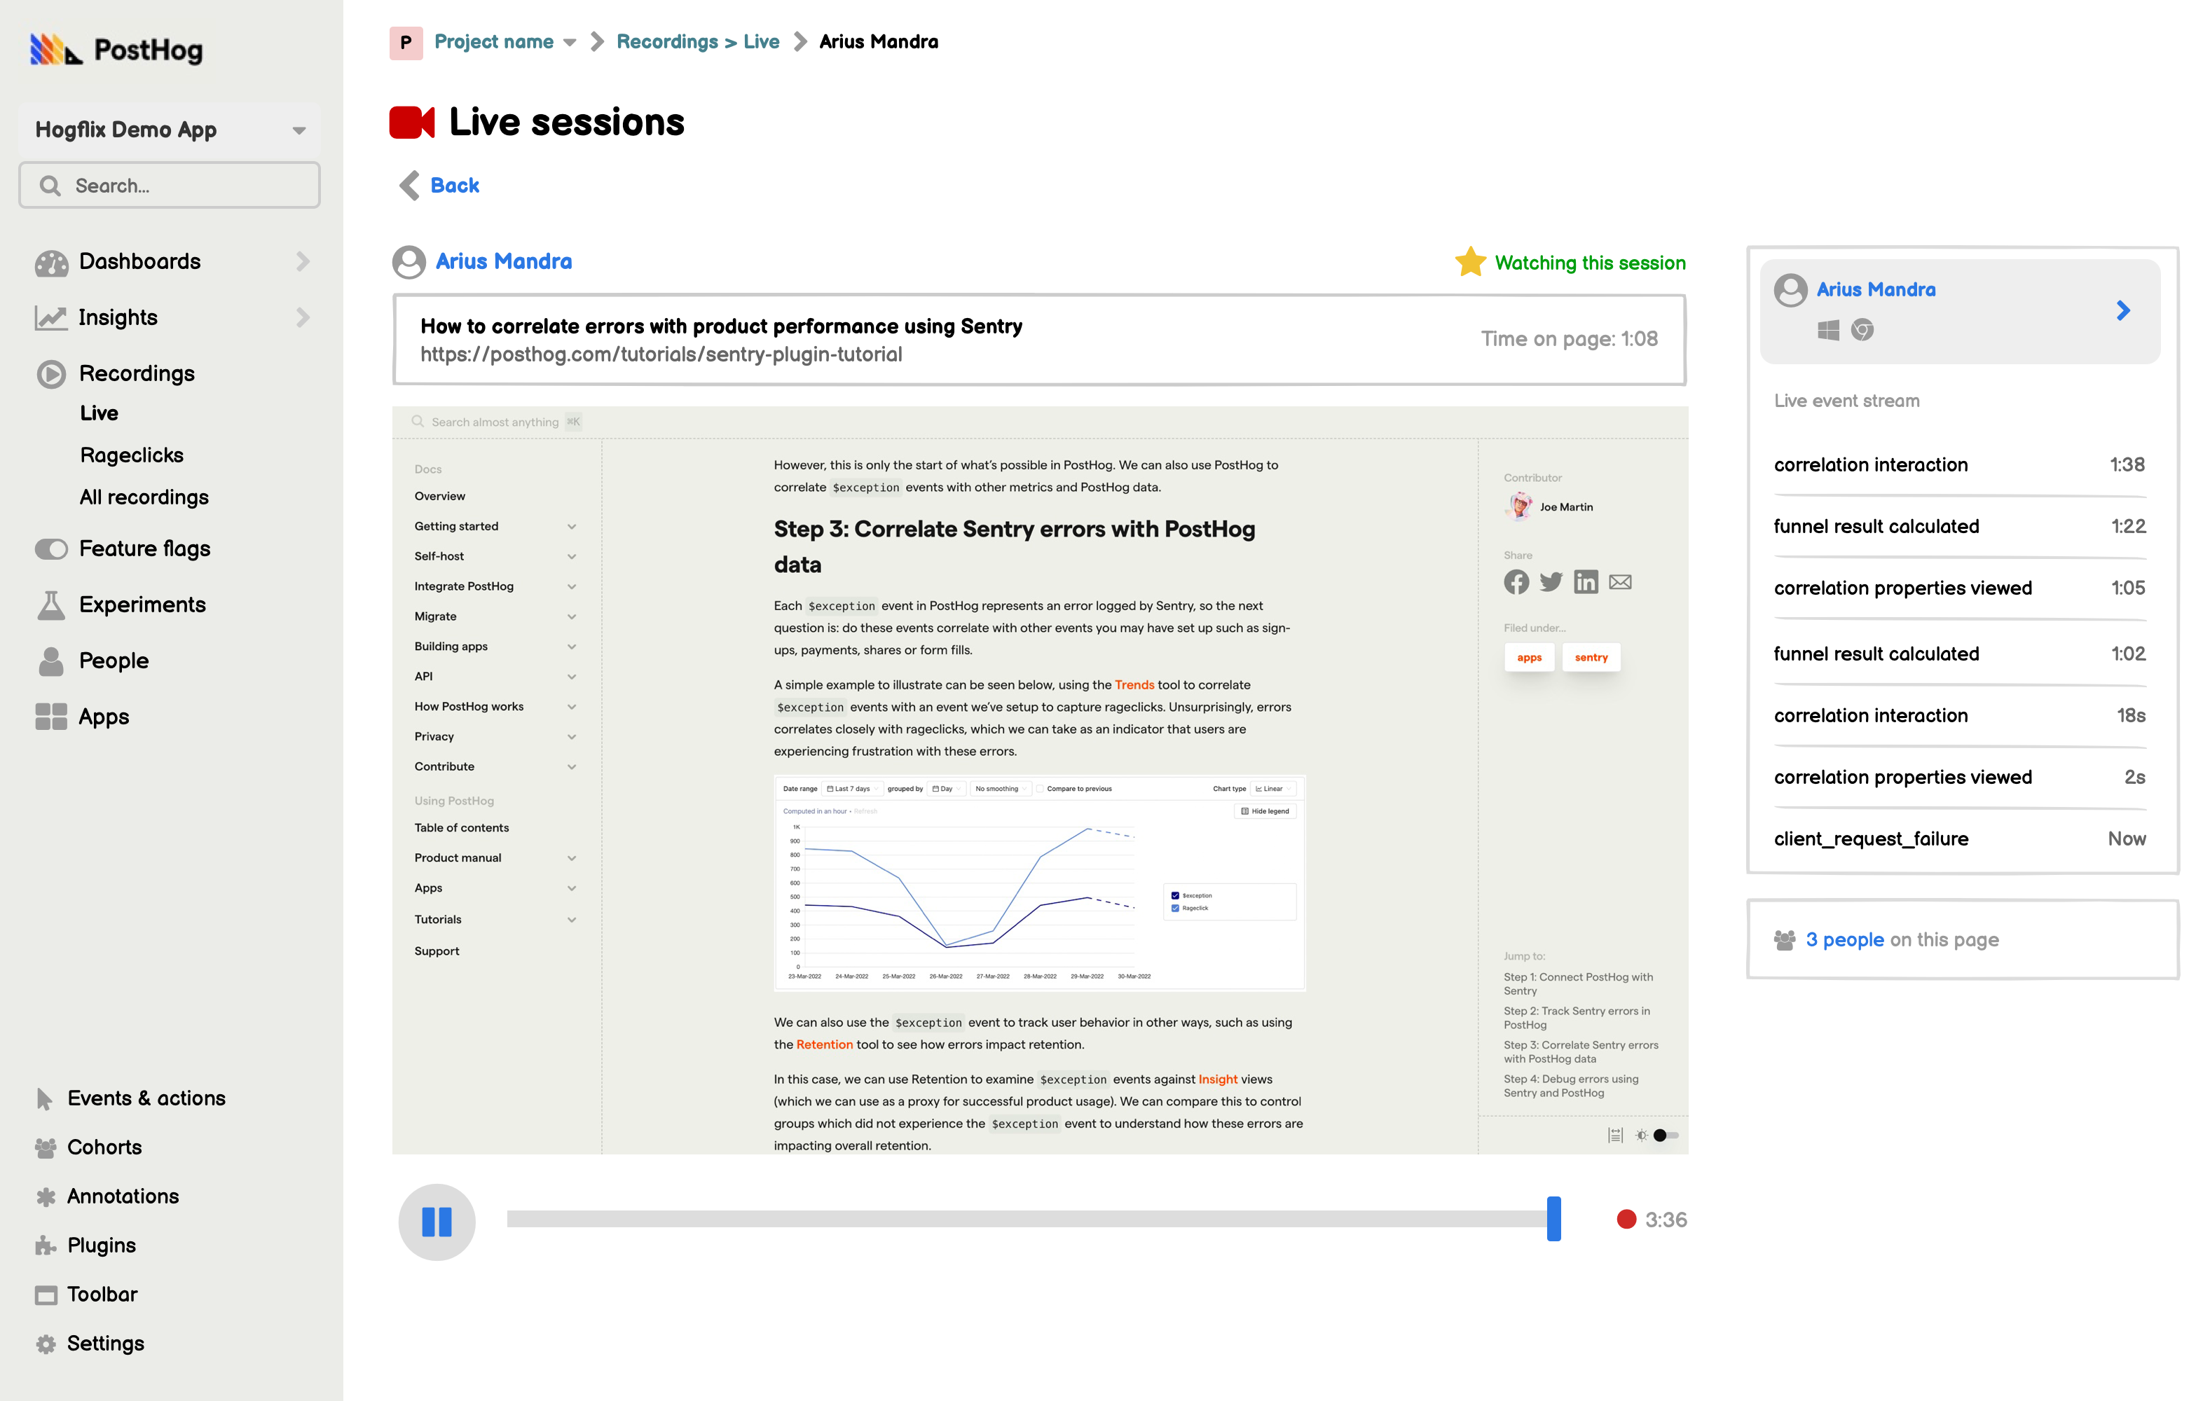
Task: Open Feature flags from the sidebar icon
Action: [x=50, y=548]
